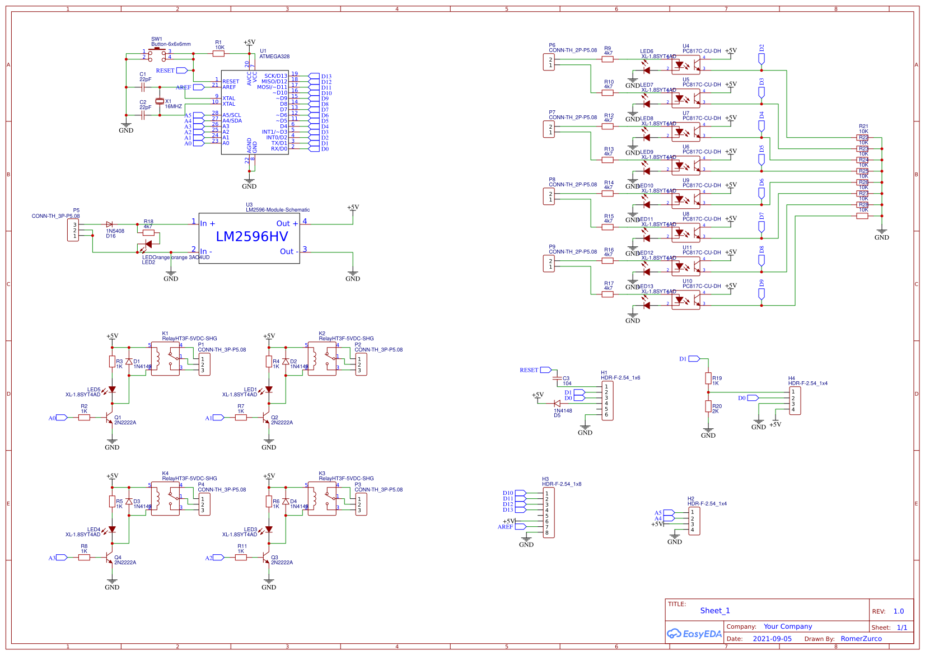The width and height of the screenshot is (925, 655).
Task: Click the REV 1.0 field
Action: [x=900, y=611]
